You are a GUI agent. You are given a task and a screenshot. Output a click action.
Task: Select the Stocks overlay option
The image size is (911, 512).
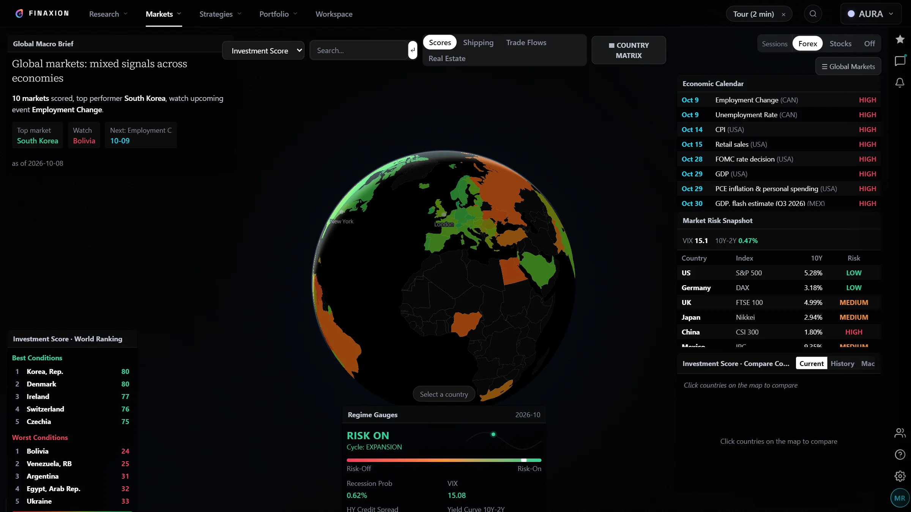click(840, 44)
